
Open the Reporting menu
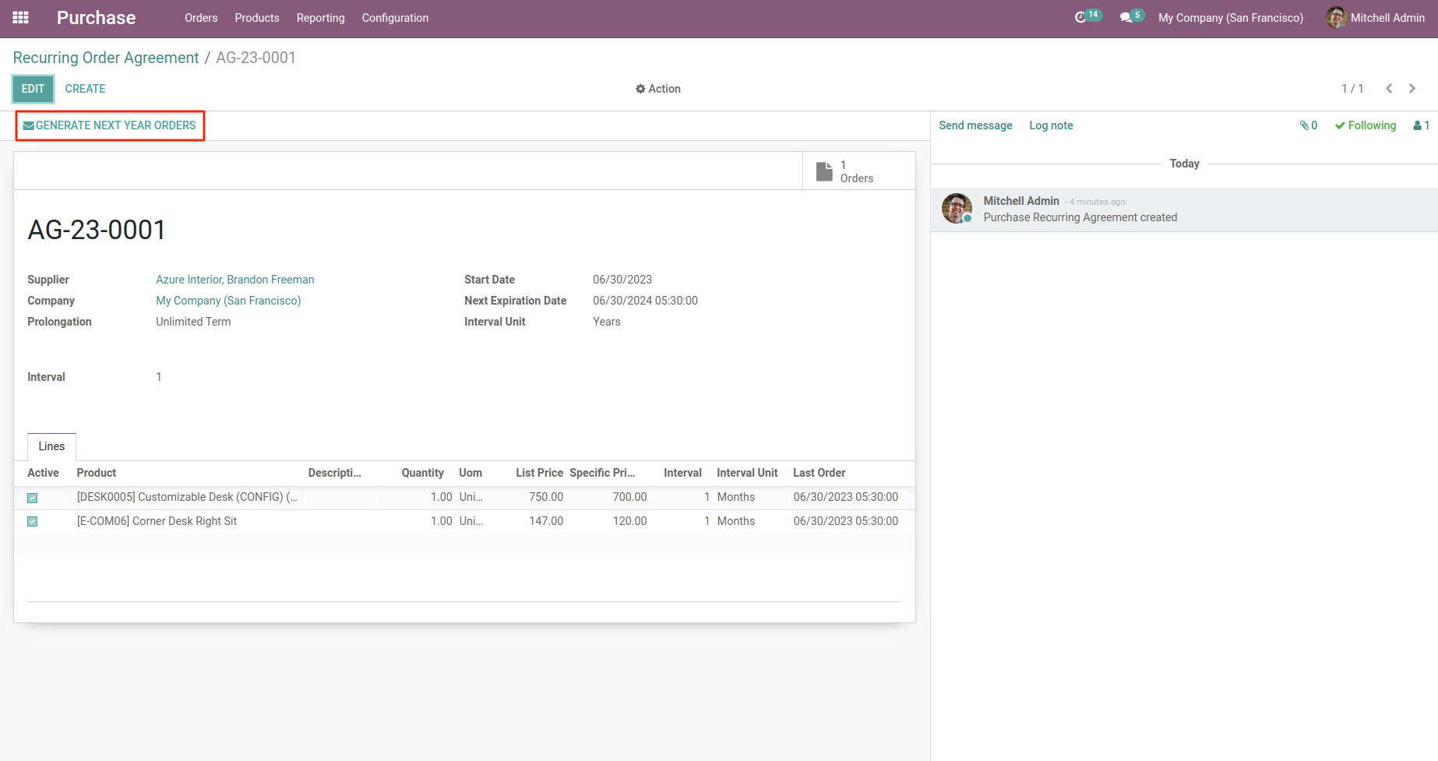320,18
